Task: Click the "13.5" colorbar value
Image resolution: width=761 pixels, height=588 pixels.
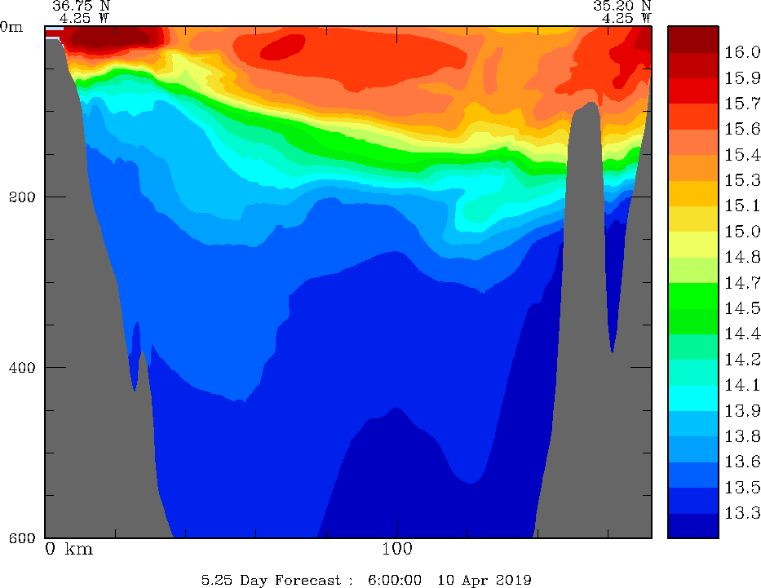Action: click(742, 488)
